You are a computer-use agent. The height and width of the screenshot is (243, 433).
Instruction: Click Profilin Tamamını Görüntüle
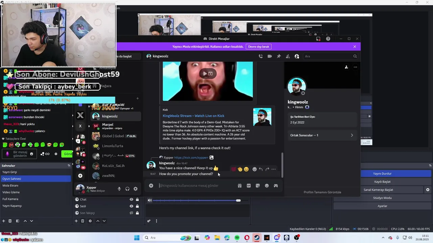(x=322, y=192)
